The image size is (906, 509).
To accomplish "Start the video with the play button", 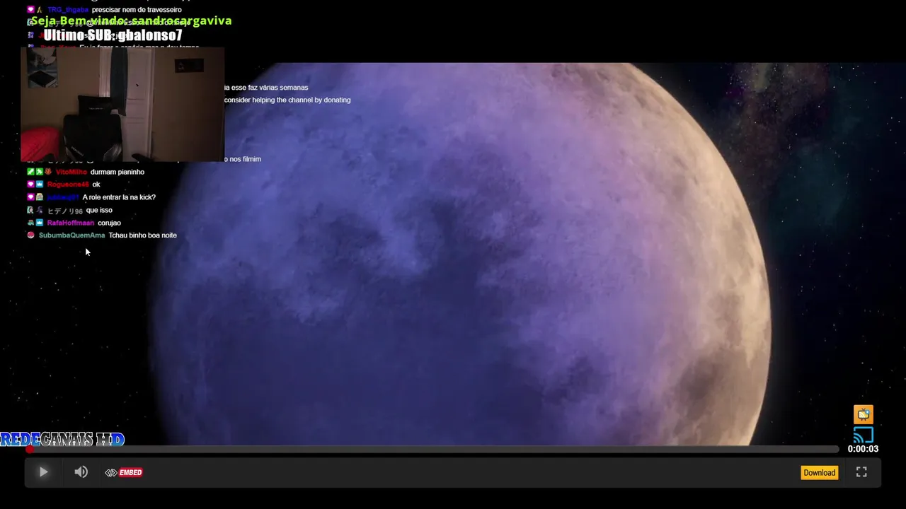I will 43,472.
